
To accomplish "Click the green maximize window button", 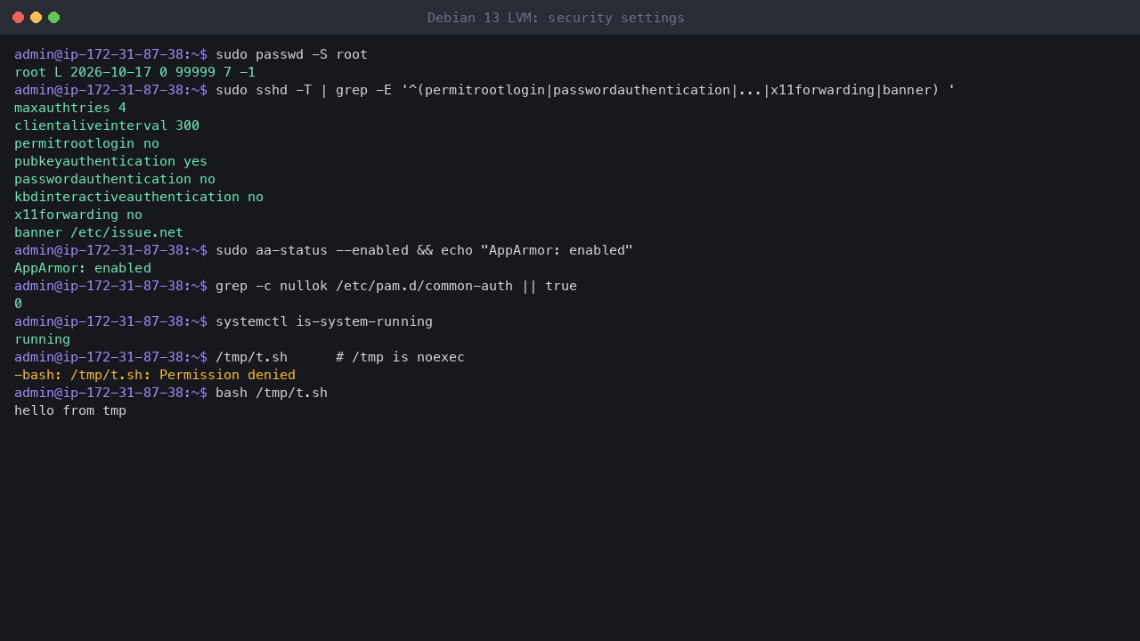I will 53,17.
